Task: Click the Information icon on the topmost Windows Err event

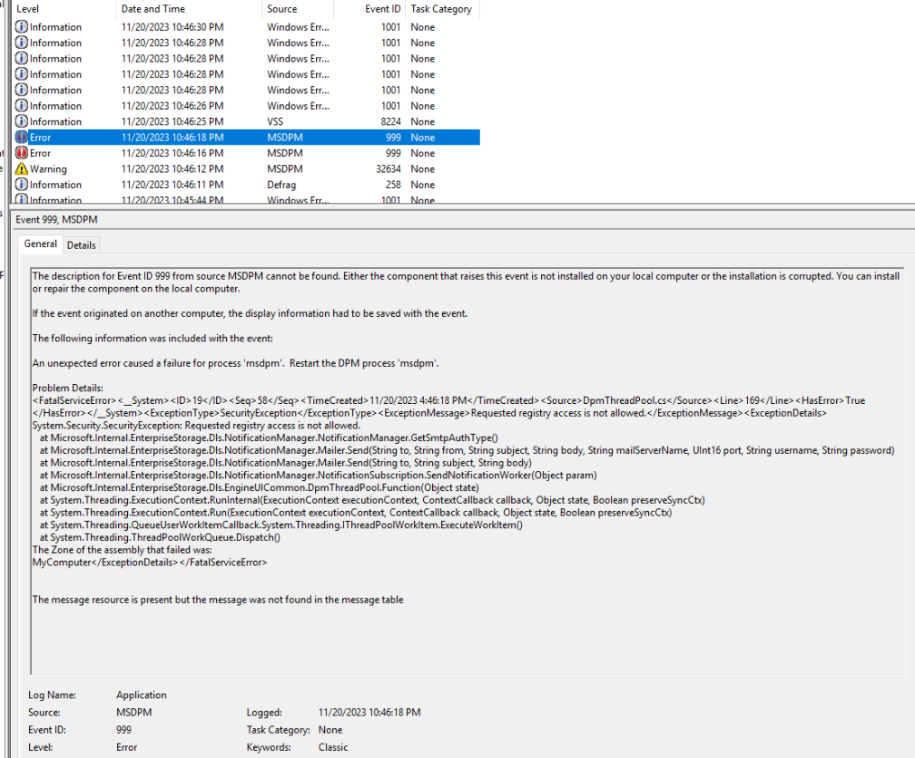Action: tap(20, 26)
